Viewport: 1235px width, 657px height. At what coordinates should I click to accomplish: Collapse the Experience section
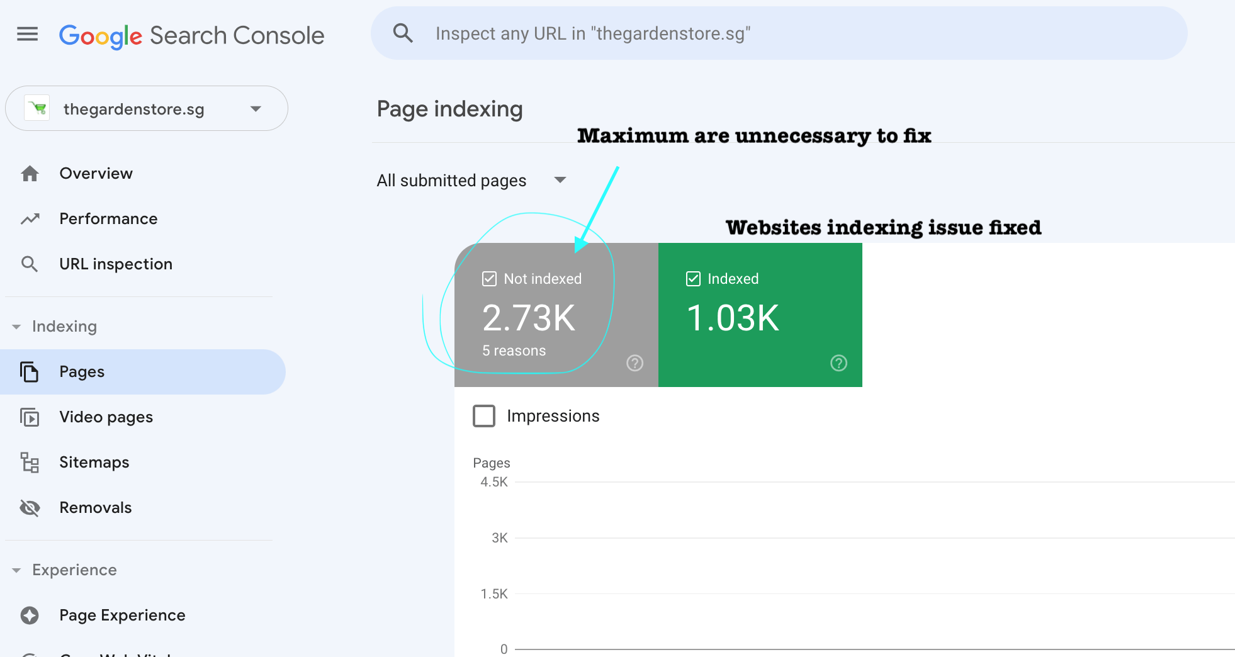(16, 570)
